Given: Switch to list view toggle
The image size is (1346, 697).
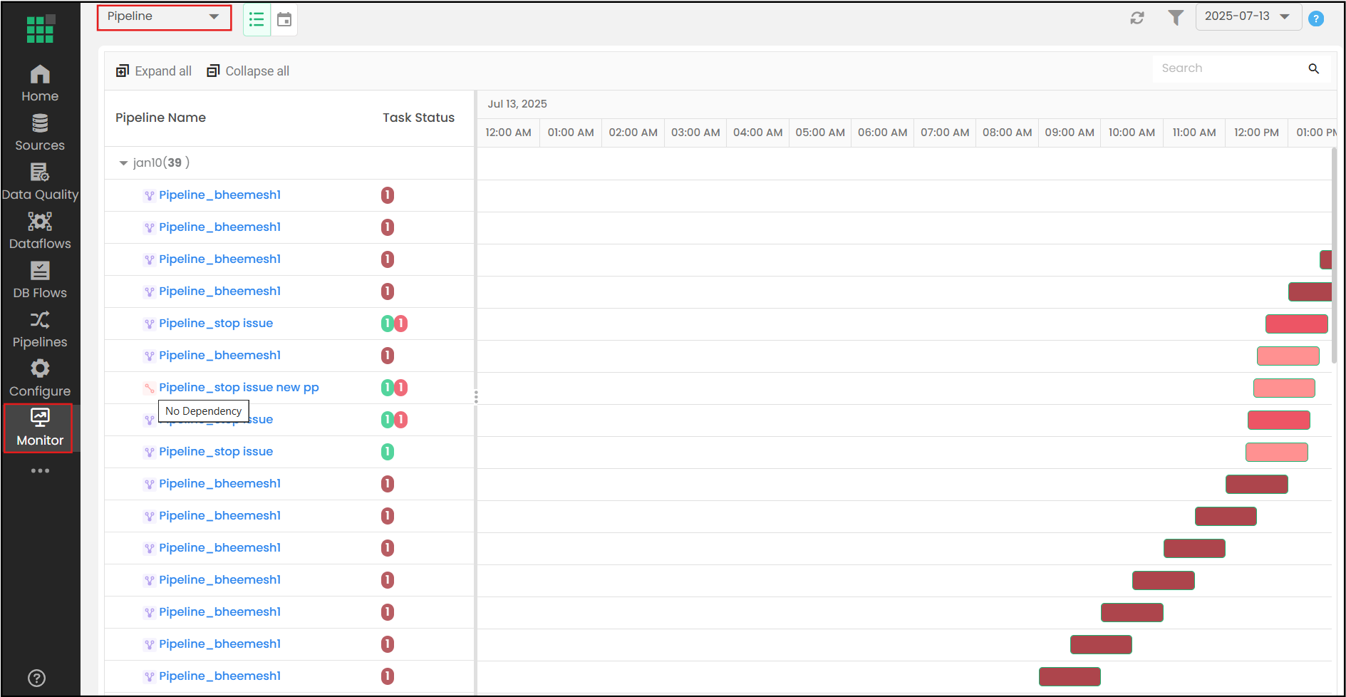Looking at the screenshot, I should point(257,19).
